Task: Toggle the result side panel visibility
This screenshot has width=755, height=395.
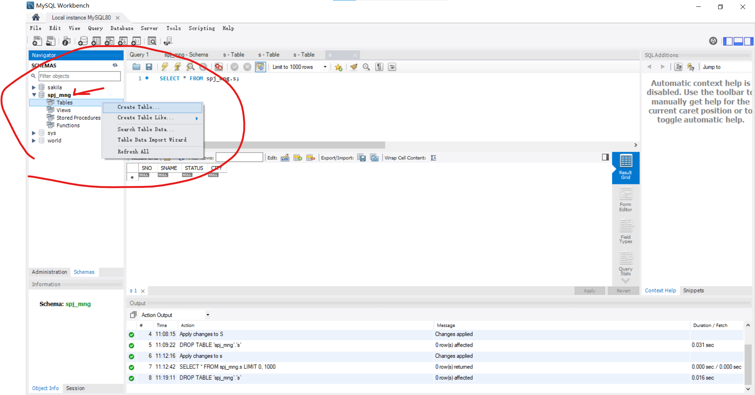Action: 605,157
